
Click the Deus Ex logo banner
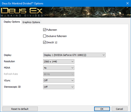click(x=65, y=12)
